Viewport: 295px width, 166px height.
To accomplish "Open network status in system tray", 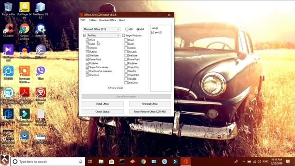I will tap(254, 161).
